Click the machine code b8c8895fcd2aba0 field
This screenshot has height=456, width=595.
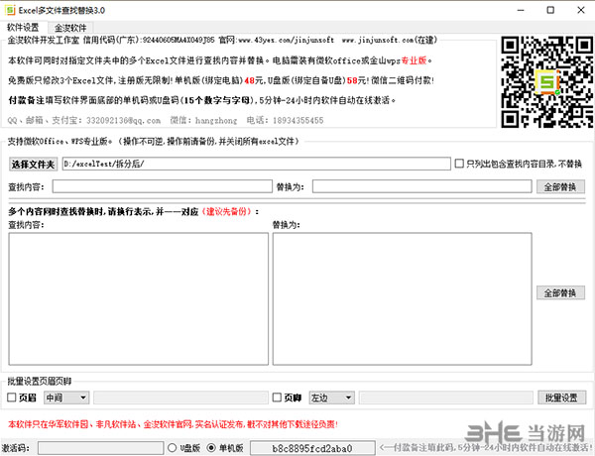pyautogui.click(x=312, y=448)
